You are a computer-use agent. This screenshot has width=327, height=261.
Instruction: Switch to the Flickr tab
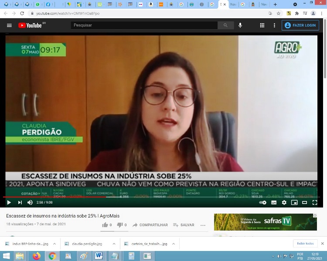[140, 4]
